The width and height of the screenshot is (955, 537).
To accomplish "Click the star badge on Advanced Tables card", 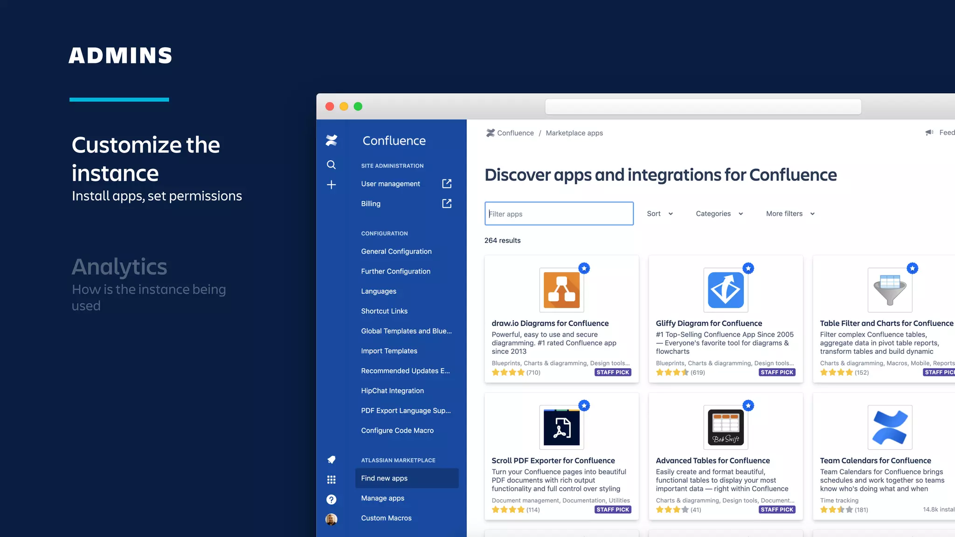I will [748, 406].
